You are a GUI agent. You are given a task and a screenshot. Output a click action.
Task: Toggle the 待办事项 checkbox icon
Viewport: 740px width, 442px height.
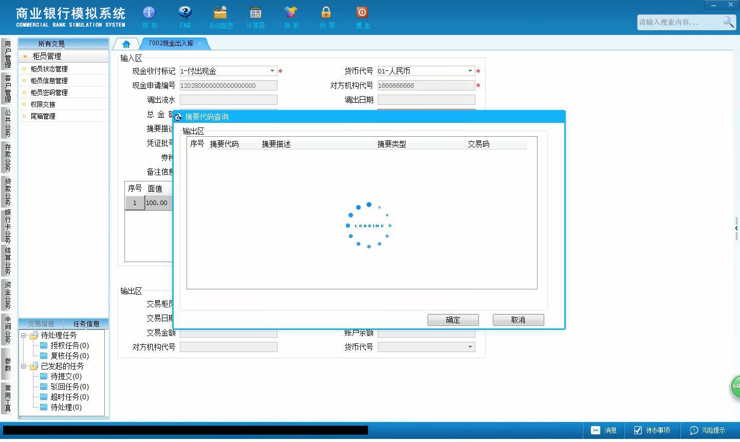[638, 430]
